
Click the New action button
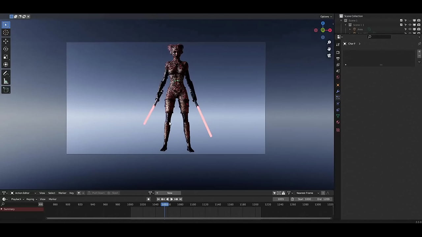click(170, 193)
